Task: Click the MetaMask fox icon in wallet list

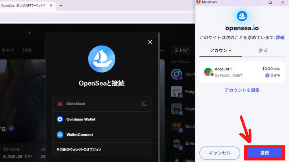Action: click(x=60, y=104)
